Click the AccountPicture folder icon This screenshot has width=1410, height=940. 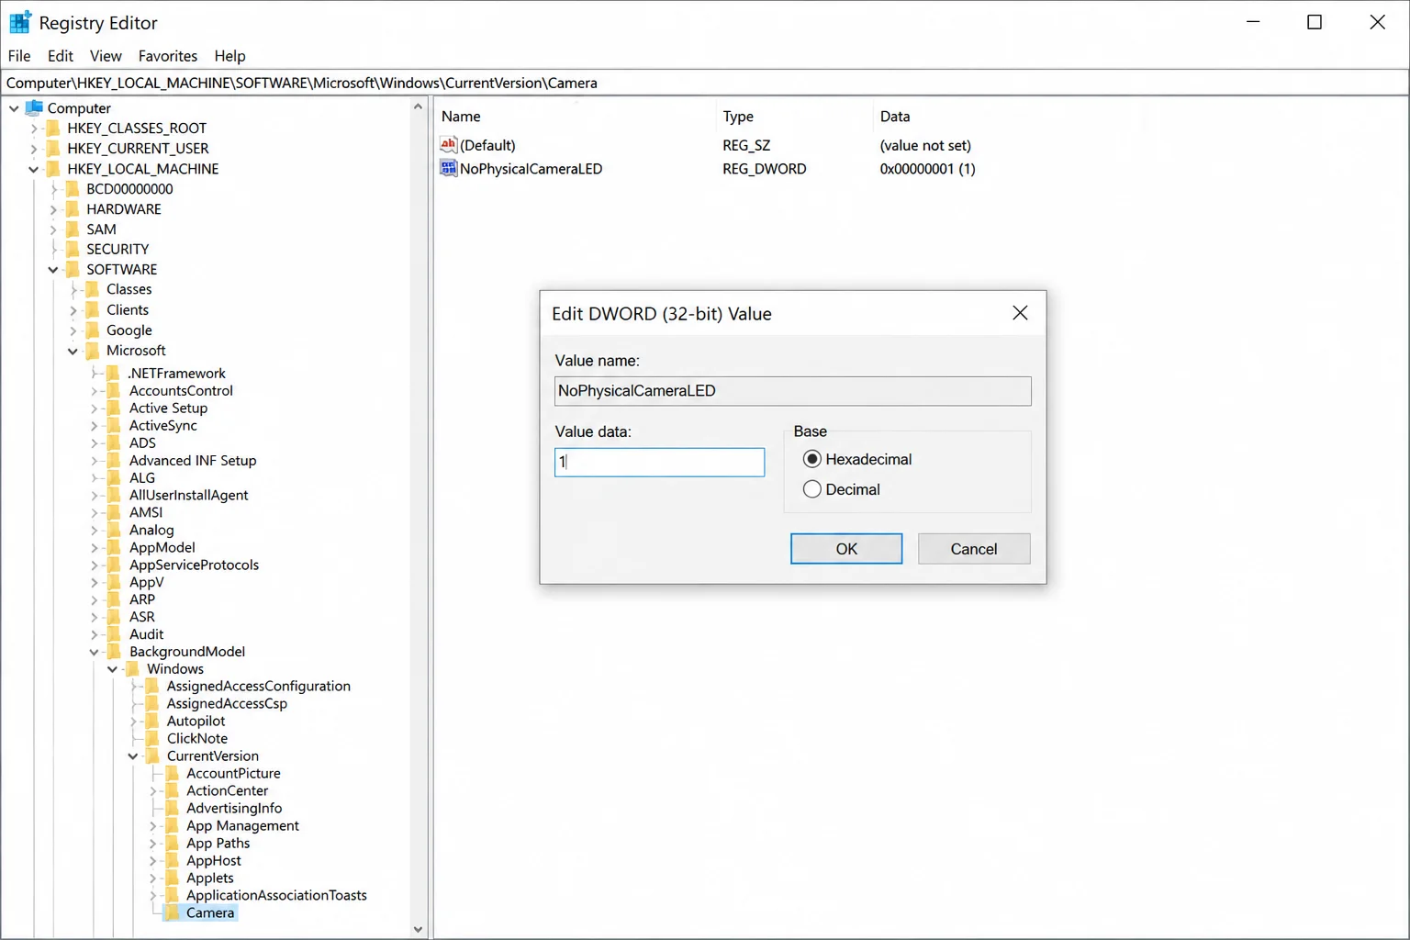(172, 773)
